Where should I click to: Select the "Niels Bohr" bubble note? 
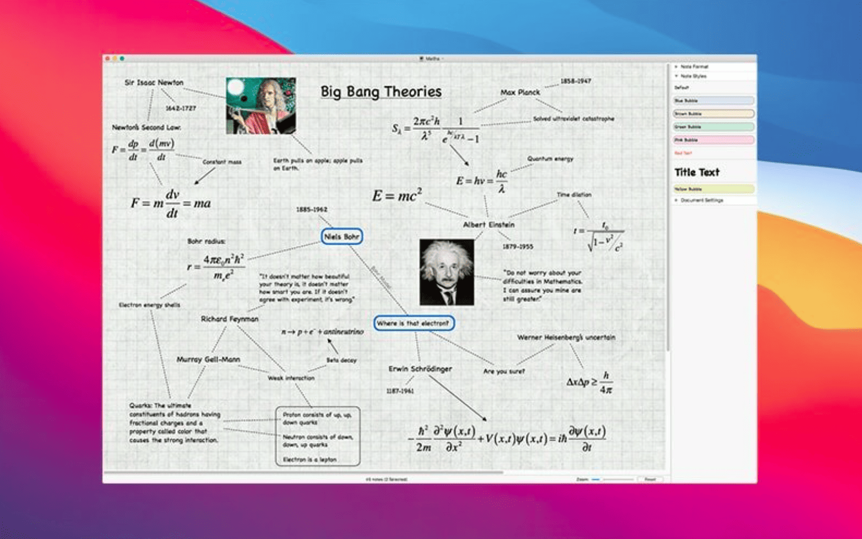click(342, 236)
